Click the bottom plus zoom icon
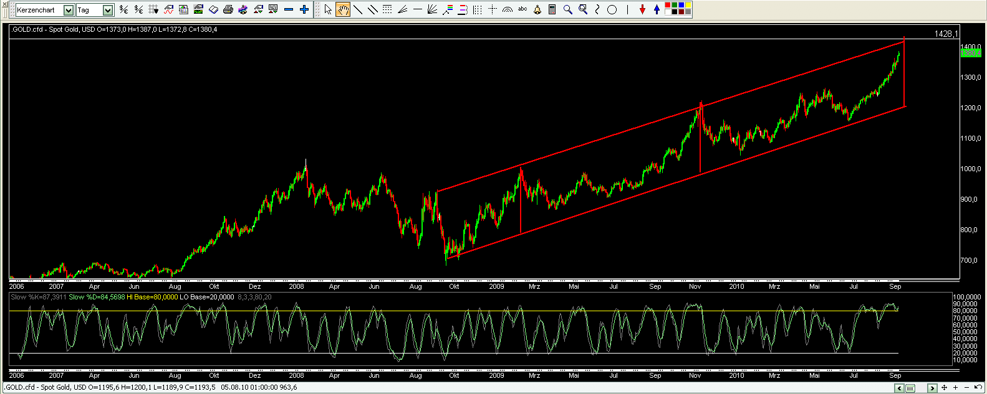This screenshot has height=394, width=987. (x=955, y=388)
